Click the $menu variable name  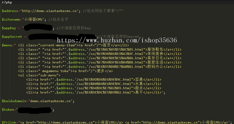pyautogui.click(x=7, y=45)
